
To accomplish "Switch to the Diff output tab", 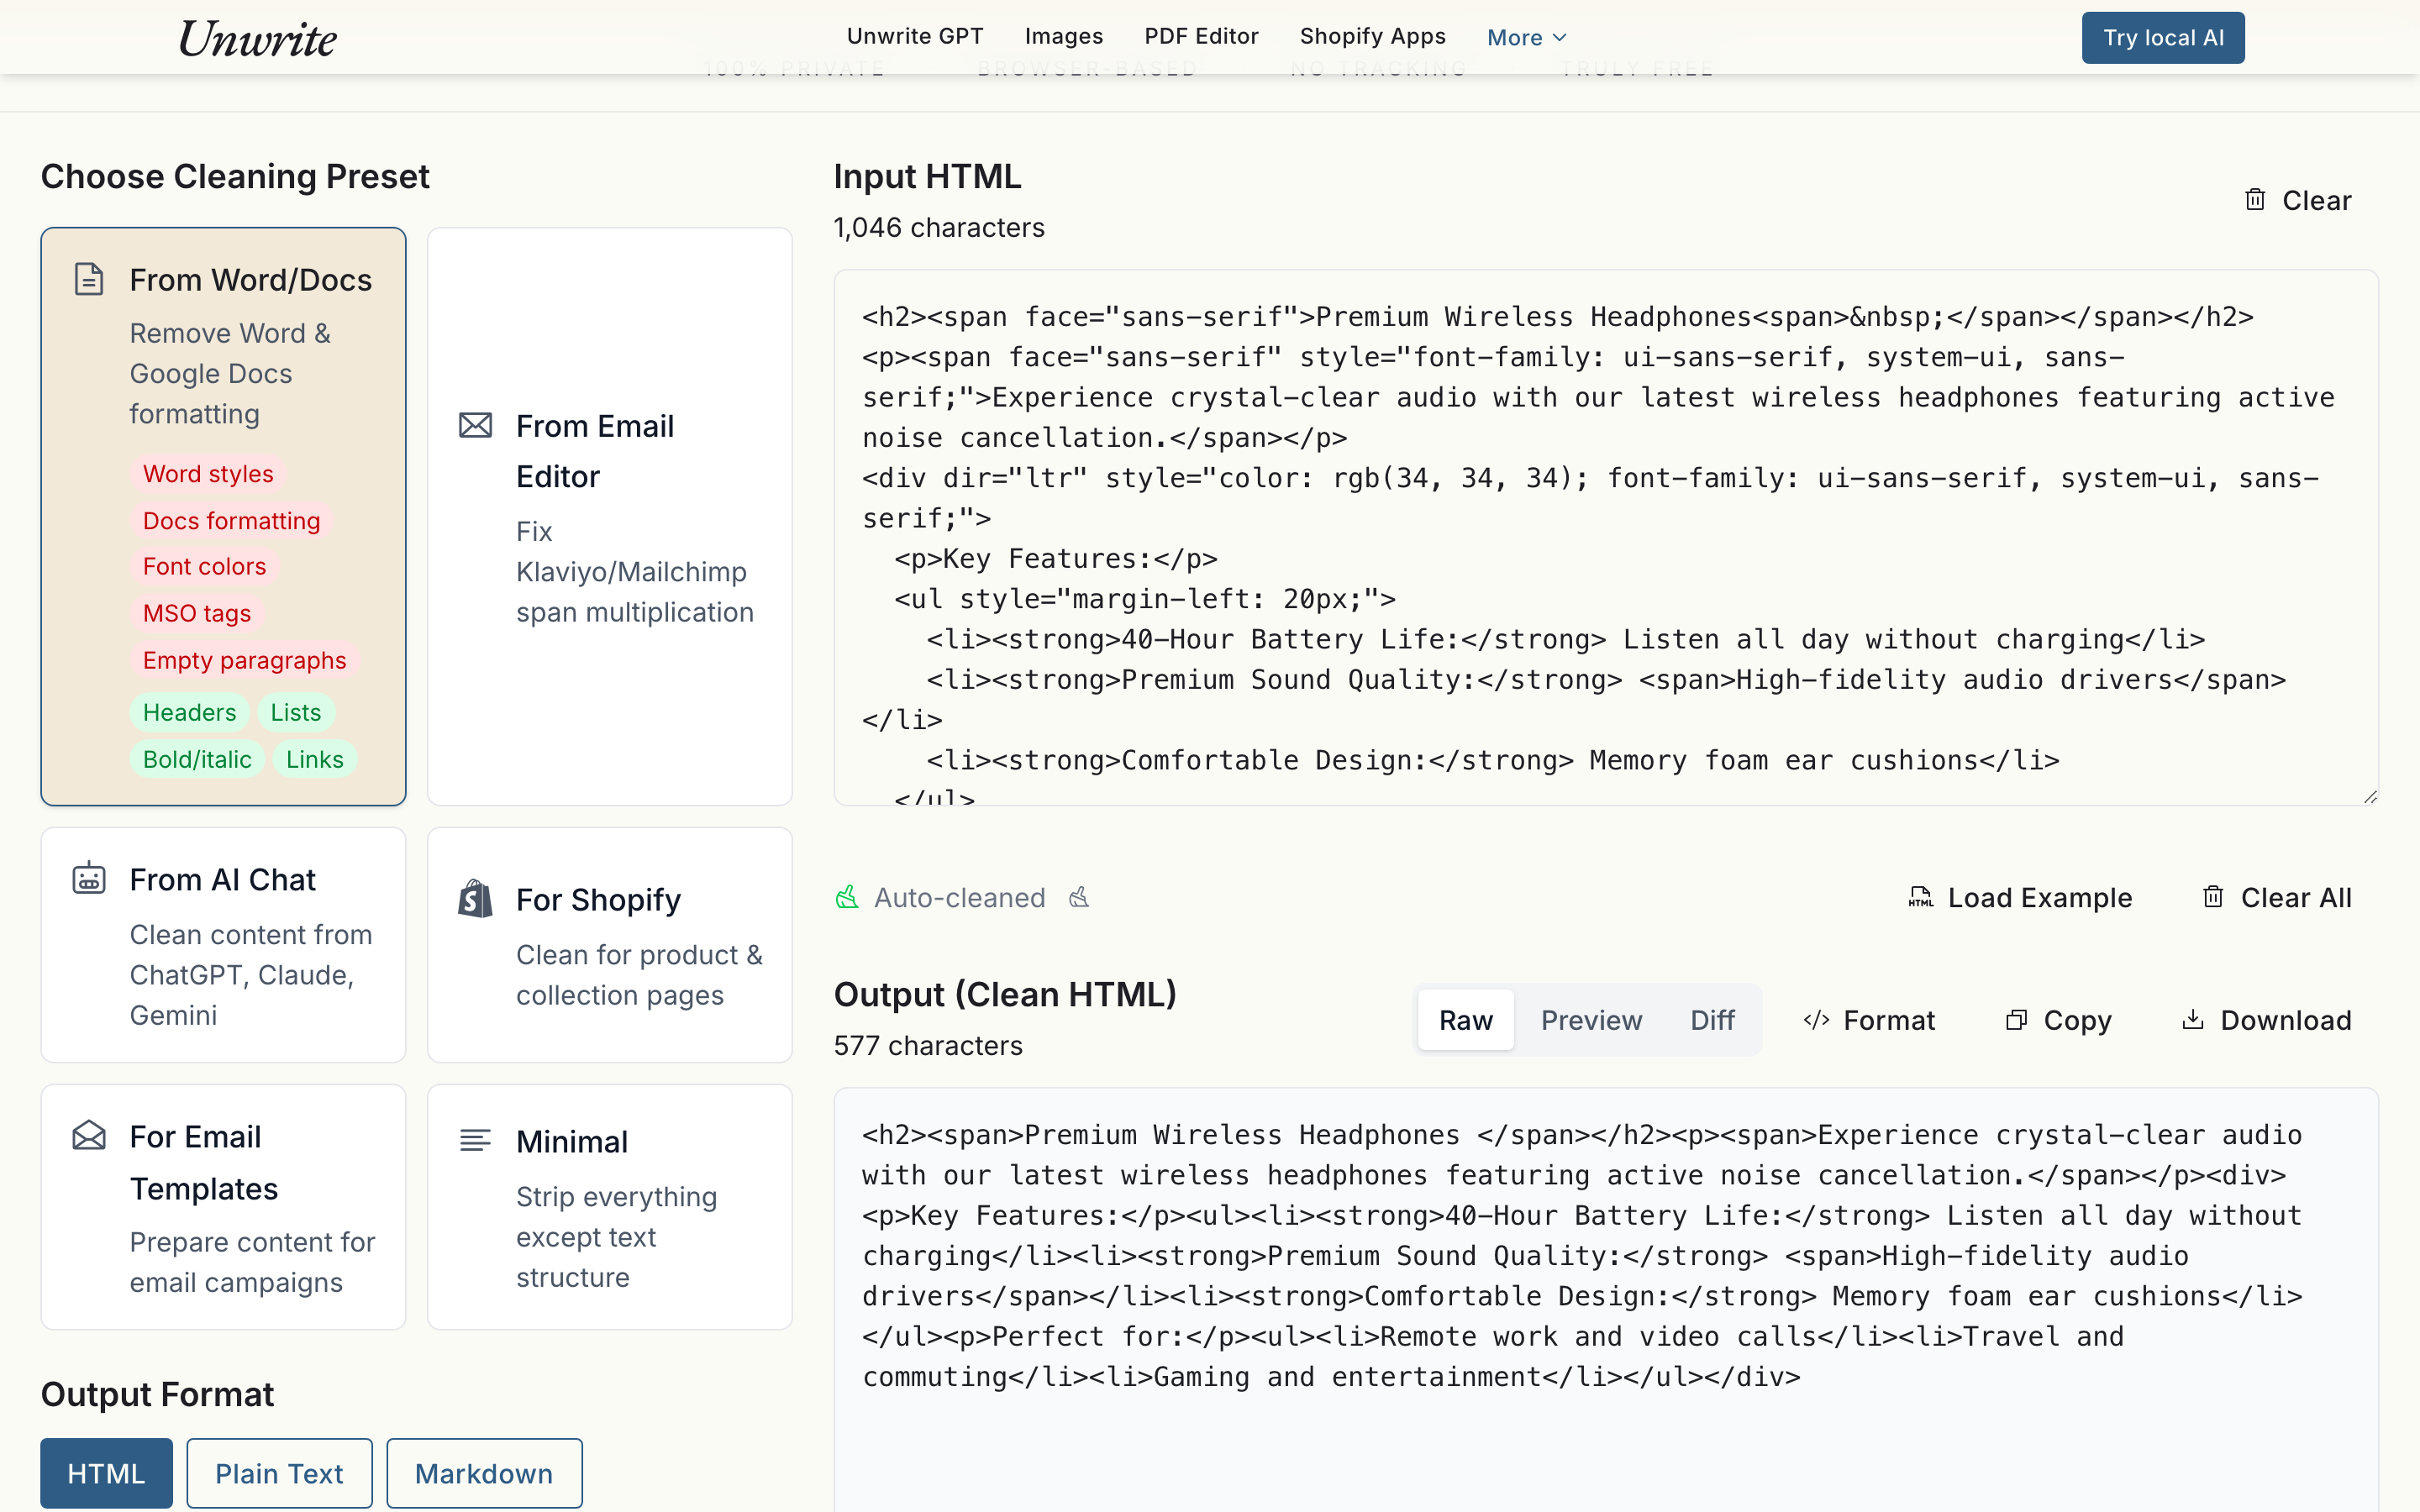I will [1712, 1020].
